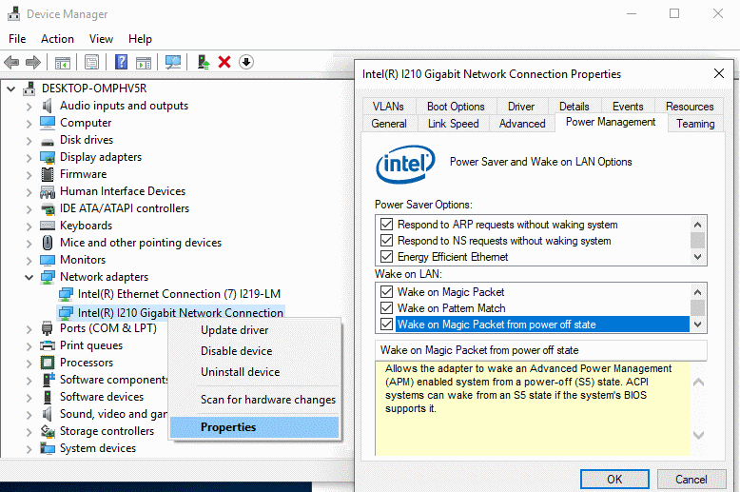
Task: Select the Mice and other pointing devices icon
Action: click(48, 243)
